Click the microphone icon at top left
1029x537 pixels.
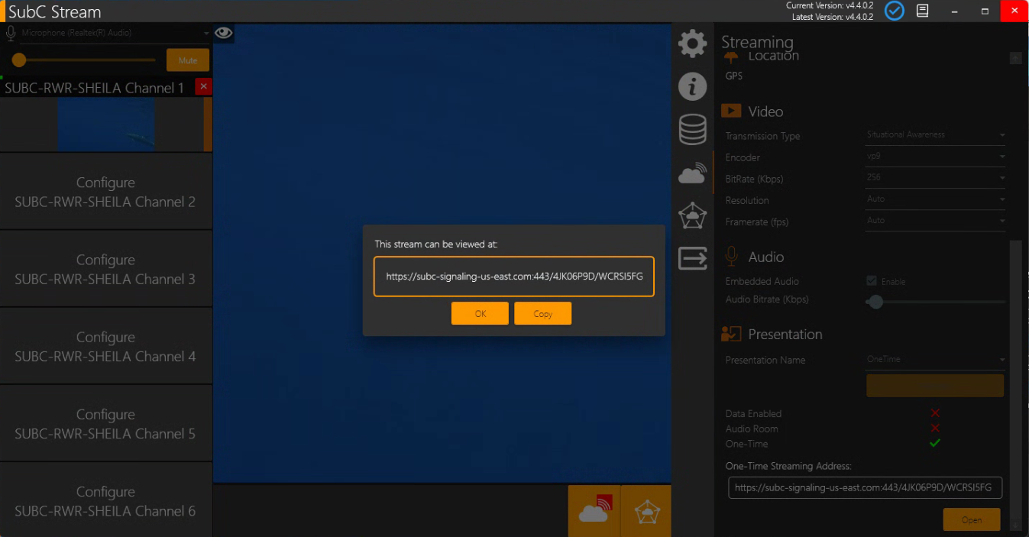pyautogui.click(x=11, y=33)
